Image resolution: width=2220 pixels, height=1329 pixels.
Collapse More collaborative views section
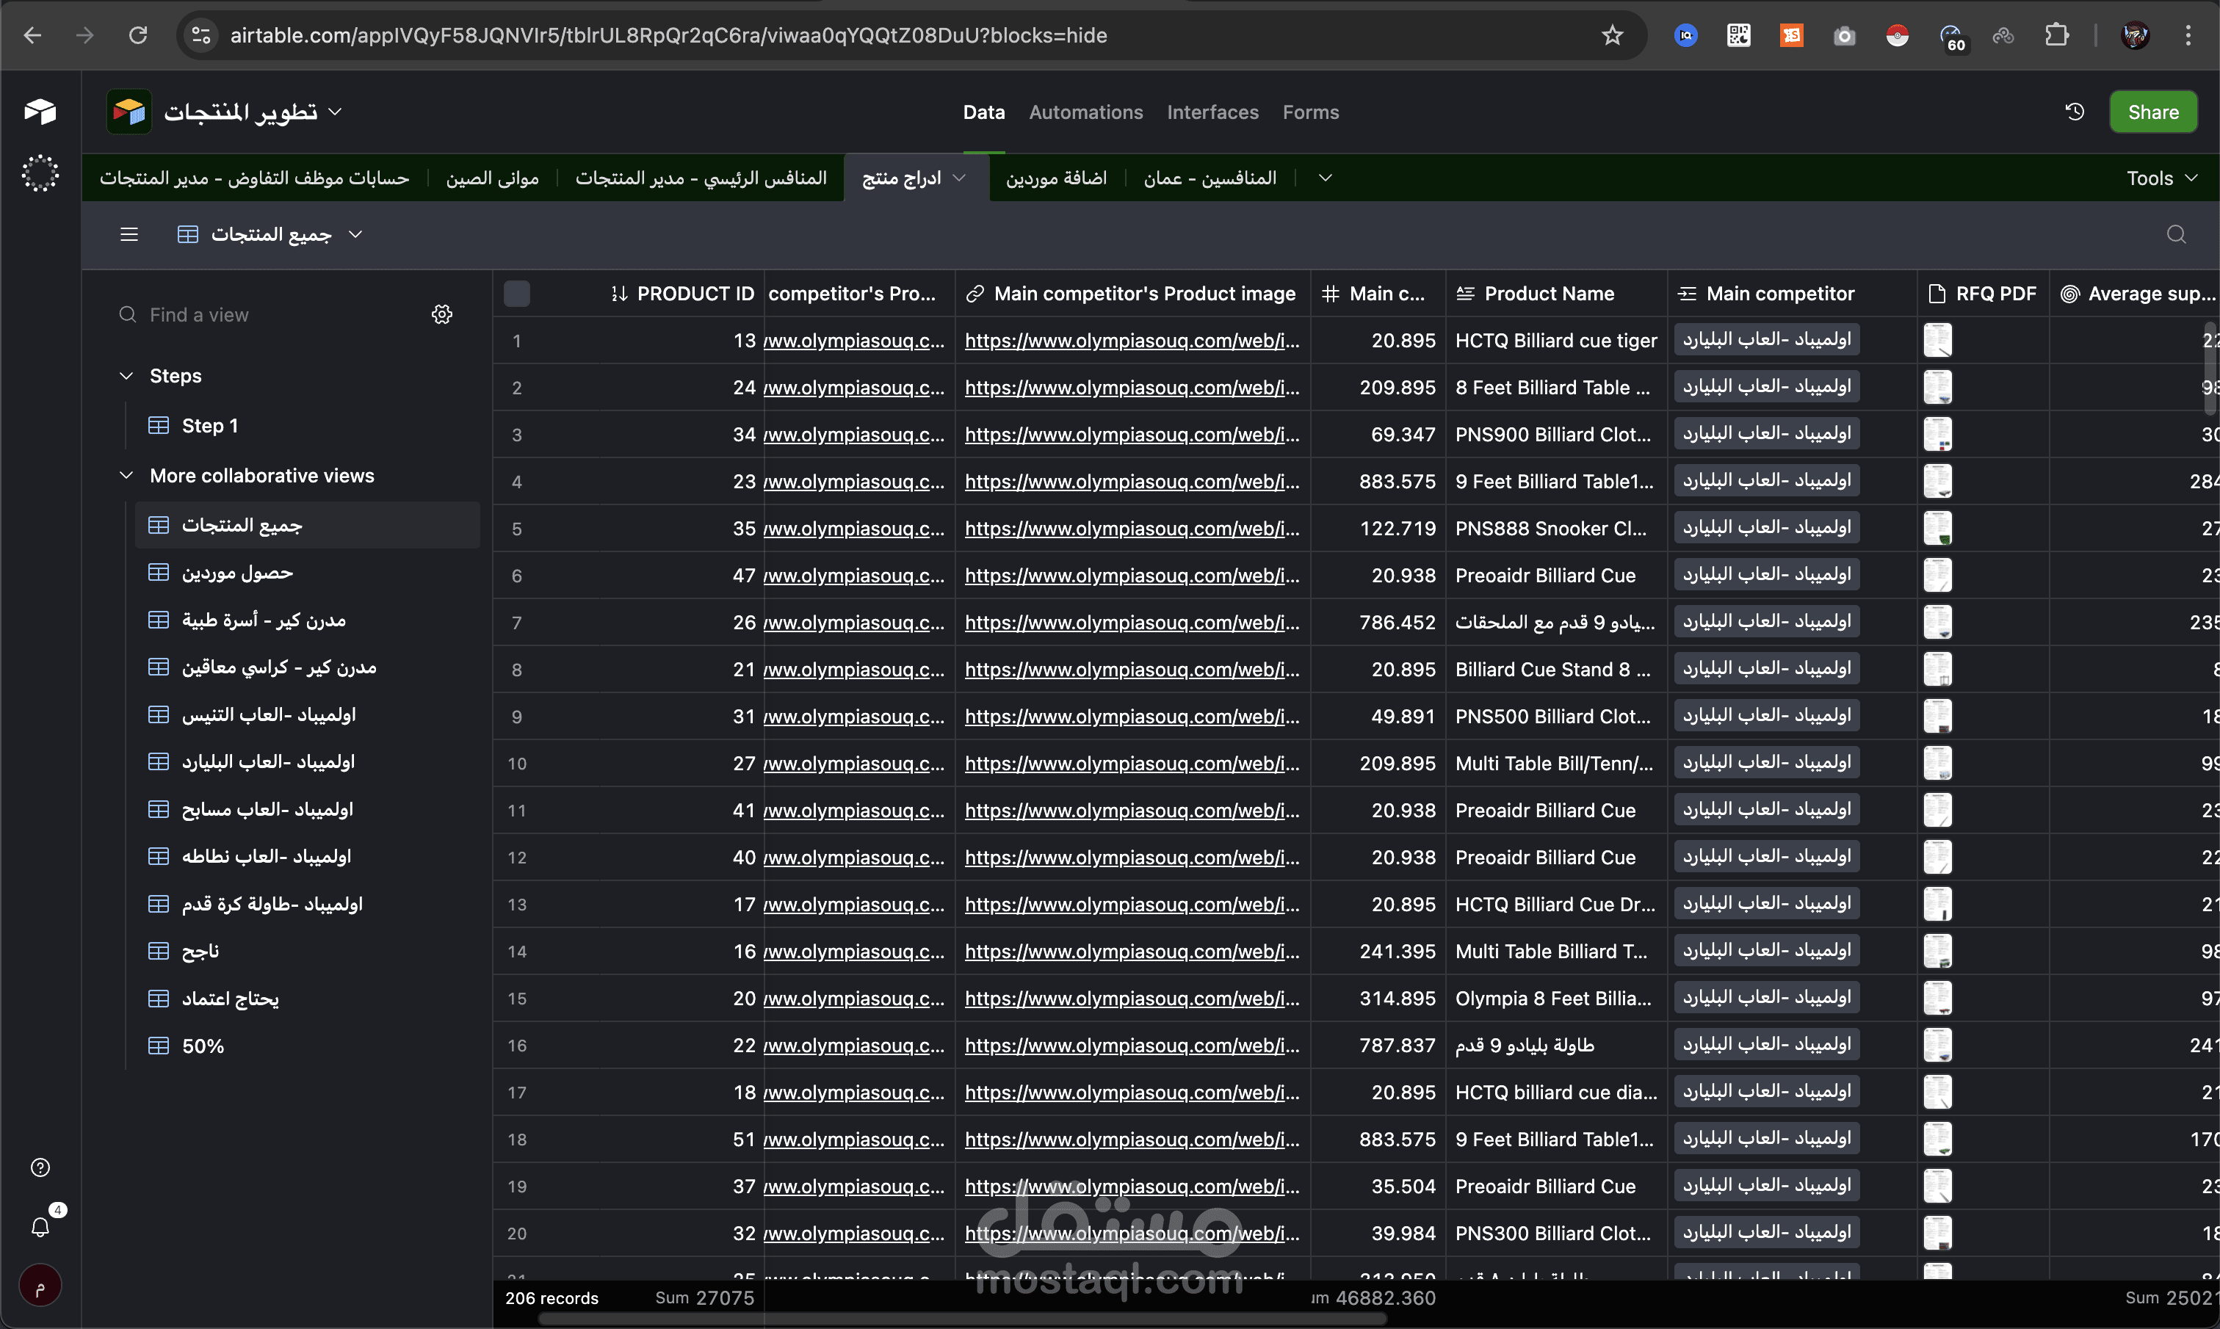pyautogui.click(x=126, y=476)
